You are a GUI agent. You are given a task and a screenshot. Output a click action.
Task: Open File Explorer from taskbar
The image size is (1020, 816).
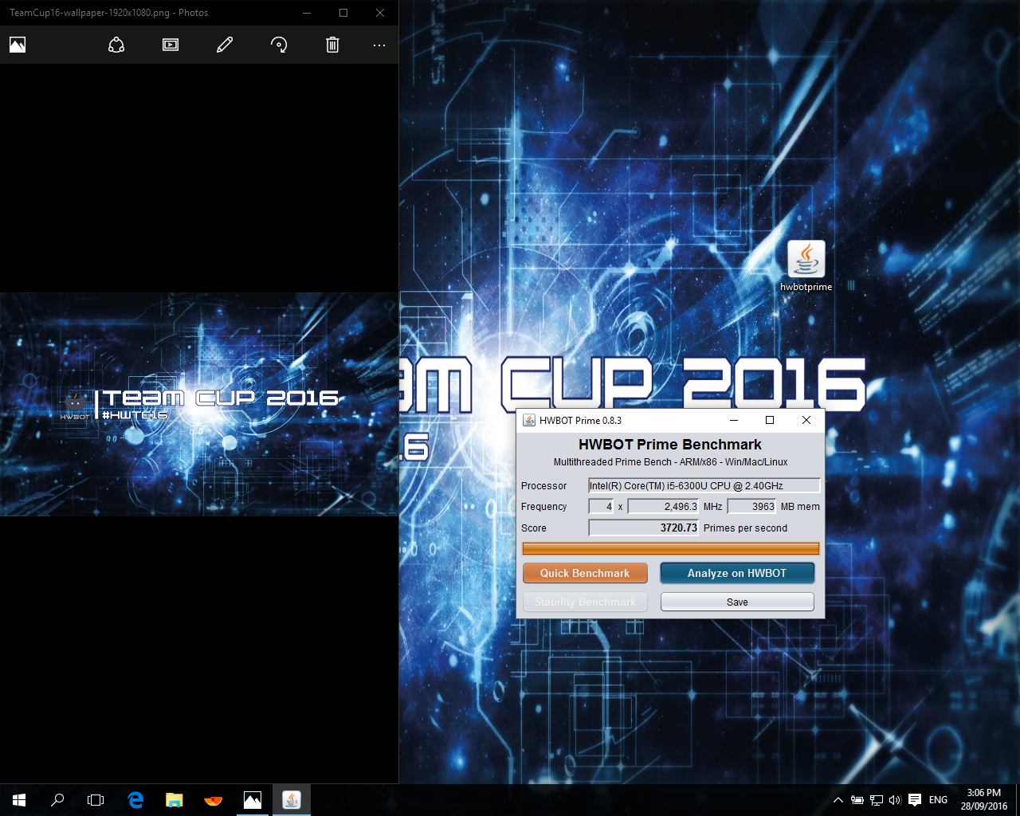click(x=174, y=800)
